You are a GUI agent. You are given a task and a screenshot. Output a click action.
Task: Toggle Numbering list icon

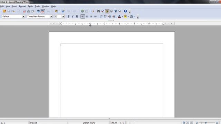coord(101,17)
